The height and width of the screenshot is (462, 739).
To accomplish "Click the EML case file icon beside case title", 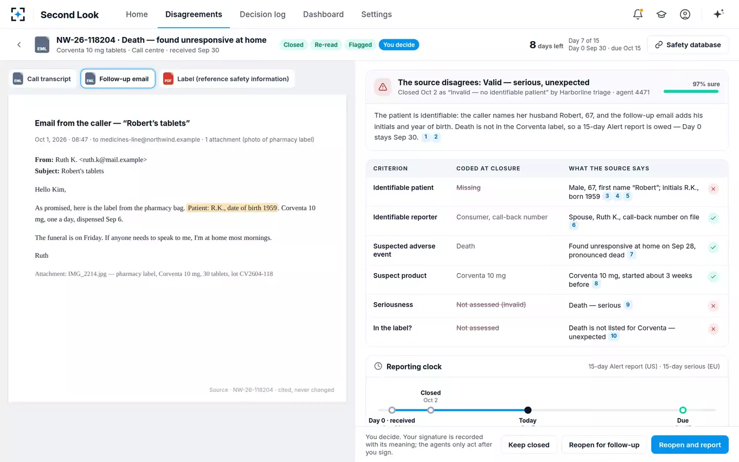I will pyautogui.click(x=42, y=45).
